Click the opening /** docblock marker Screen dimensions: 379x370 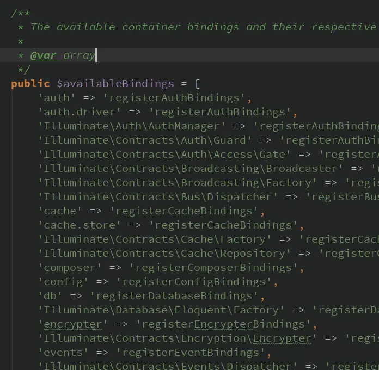coord(20,13)
